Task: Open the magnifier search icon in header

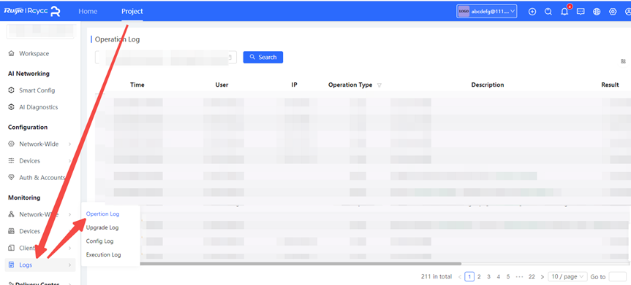Action: pyautogui.click(x=548, y=12)
